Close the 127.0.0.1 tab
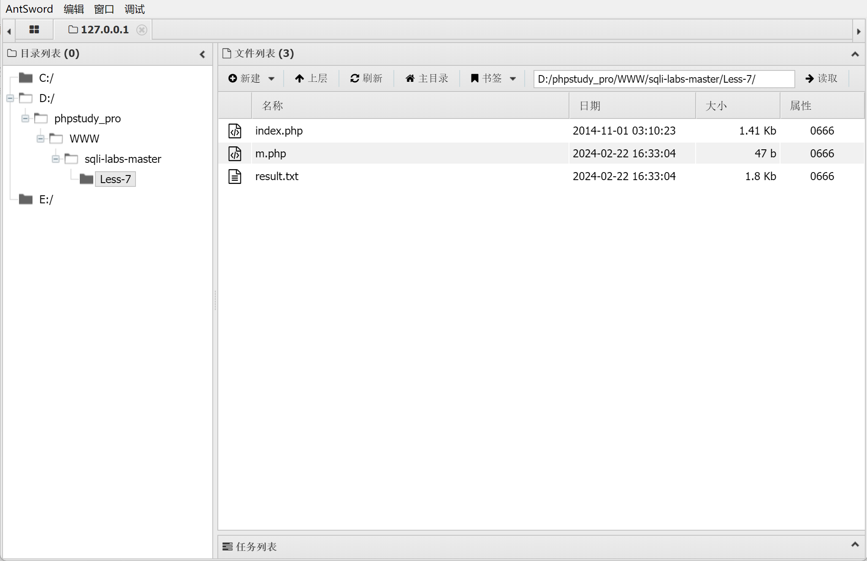The height and width of the screenshot is (561, 867). 142,30
